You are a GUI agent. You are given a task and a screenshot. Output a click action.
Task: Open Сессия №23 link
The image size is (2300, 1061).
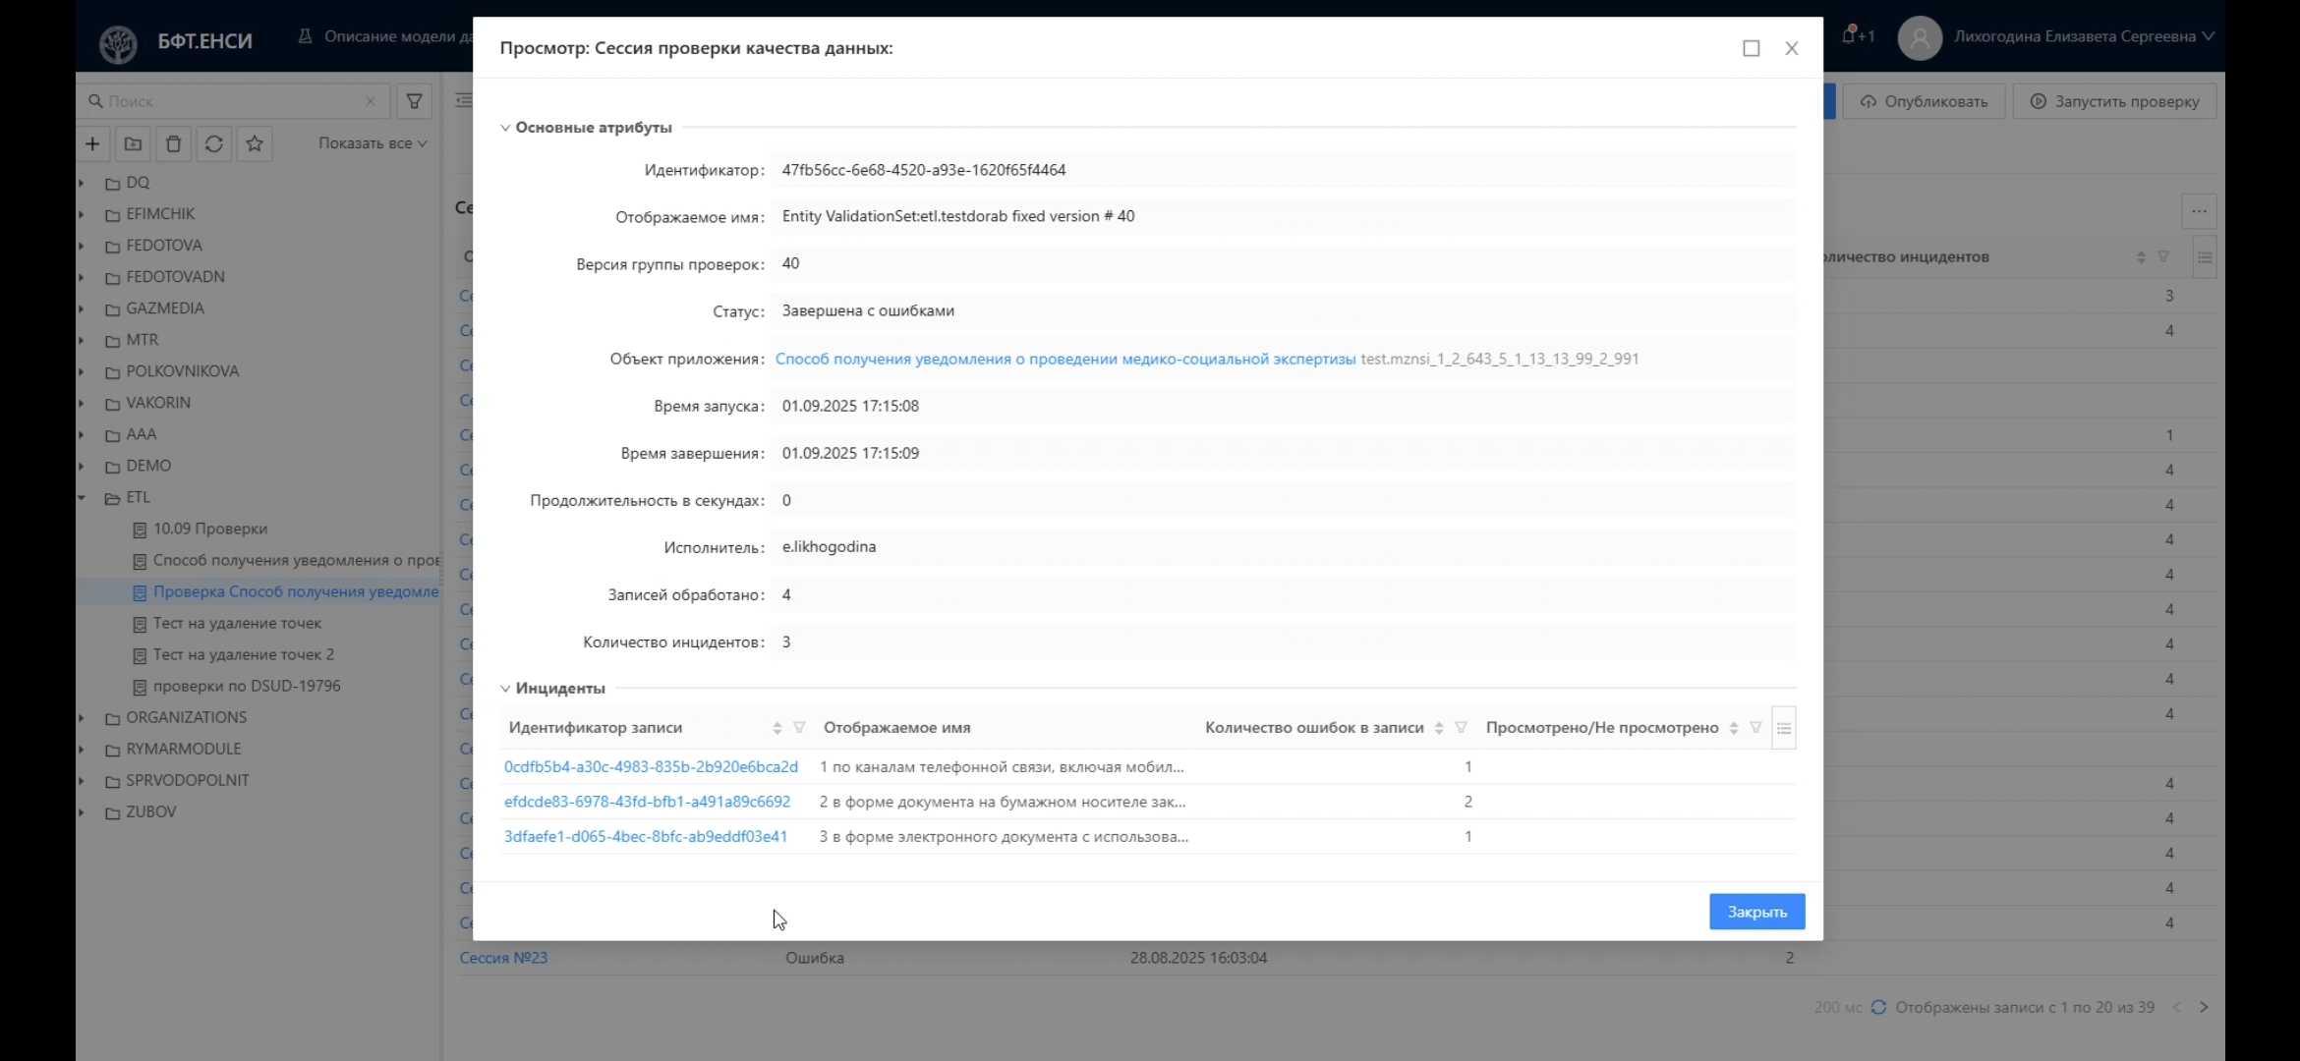point(503,958)
